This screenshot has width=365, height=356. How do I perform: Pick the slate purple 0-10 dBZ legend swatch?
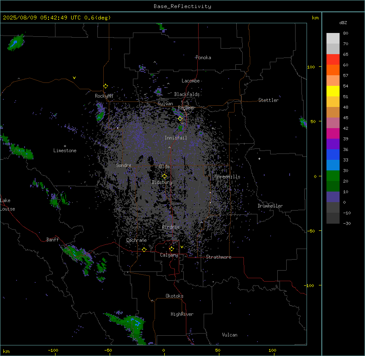tap(333, 197)
